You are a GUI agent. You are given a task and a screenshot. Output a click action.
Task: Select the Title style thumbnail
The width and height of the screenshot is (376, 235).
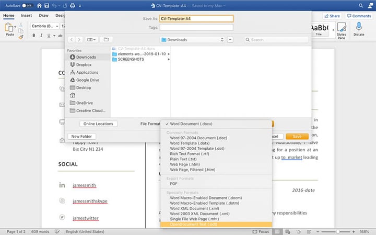pyautogui.click(x=319, y=30)
